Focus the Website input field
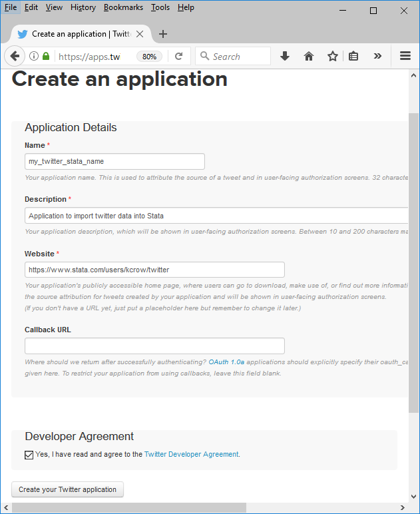420x514 pixels. click(154, 270)
